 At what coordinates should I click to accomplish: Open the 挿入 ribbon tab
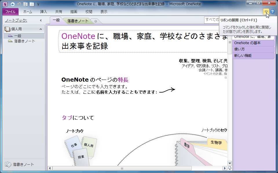(x=44, y=12)
